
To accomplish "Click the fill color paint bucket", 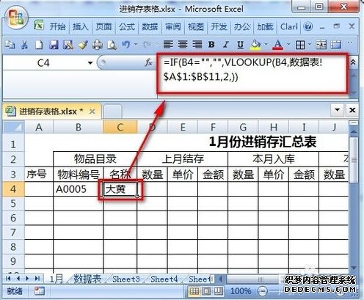I will 255,45.
